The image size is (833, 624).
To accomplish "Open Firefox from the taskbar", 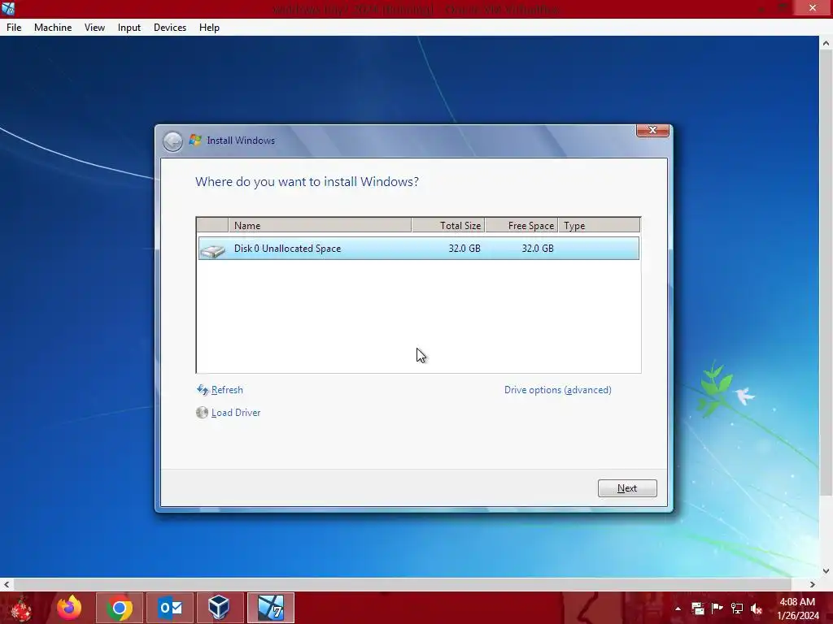I will click(70, 608).
